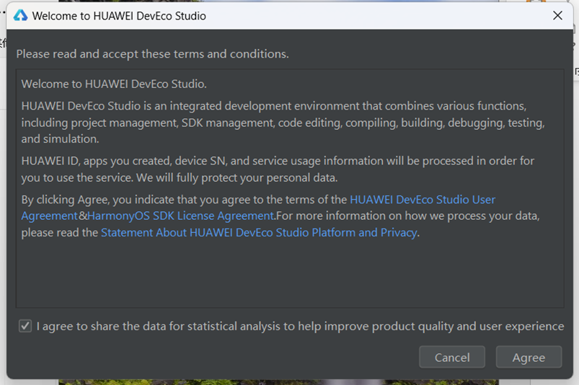Uncheck the share data for statistical analysis checkbox
This screenshot has height=385, width=579.
[x=25, y=326]
